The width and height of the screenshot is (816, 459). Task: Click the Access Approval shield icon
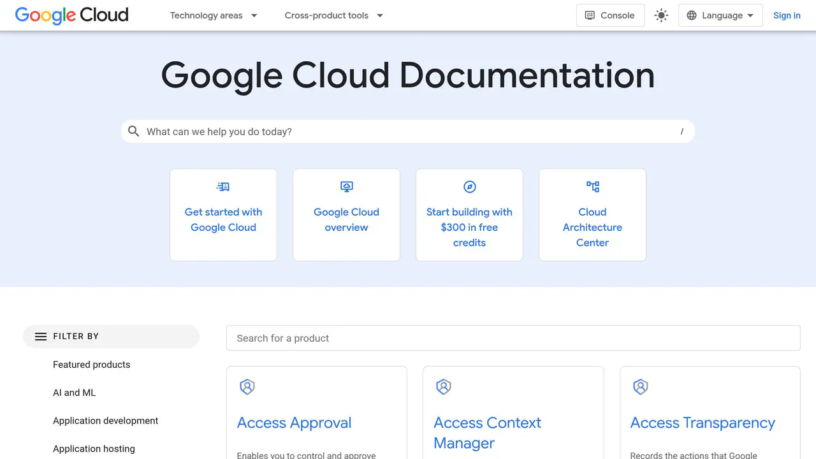tap(247, 386)
